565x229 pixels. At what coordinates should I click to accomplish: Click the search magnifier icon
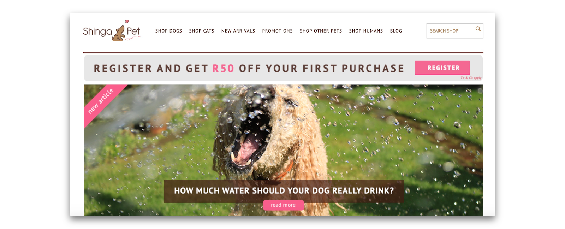click(478, 29)
